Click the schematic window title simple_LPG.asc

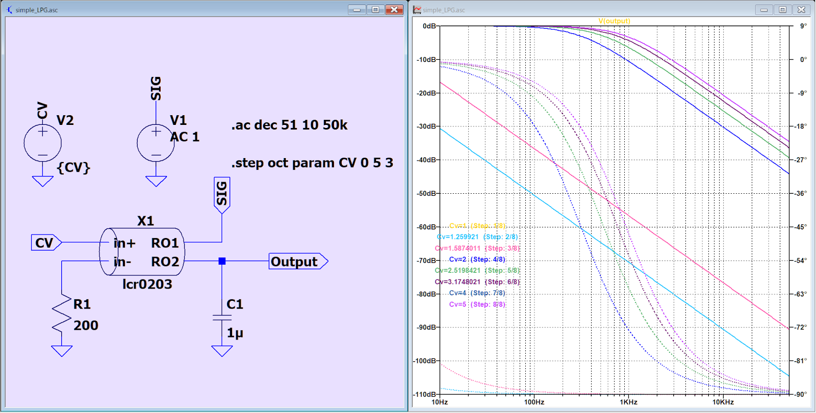pos(37,10)
